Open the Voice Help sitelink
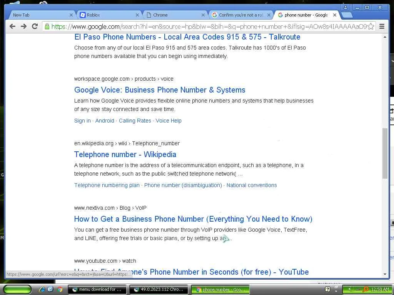 (x=169, y=121)
